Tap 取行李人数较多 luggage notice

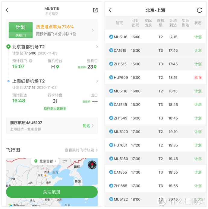55,109
